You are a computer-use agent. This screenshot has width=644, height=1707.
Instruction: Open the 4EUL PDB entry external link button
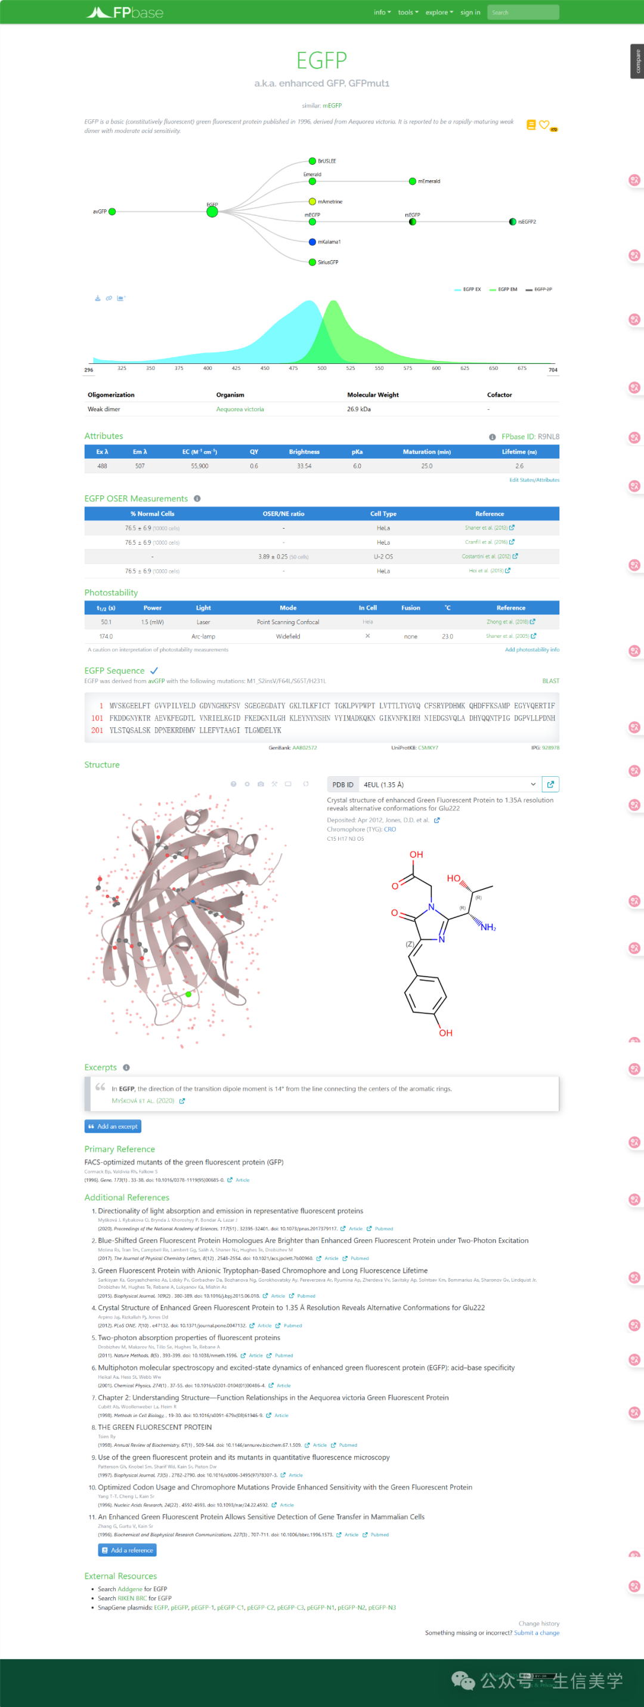[550, 785]
